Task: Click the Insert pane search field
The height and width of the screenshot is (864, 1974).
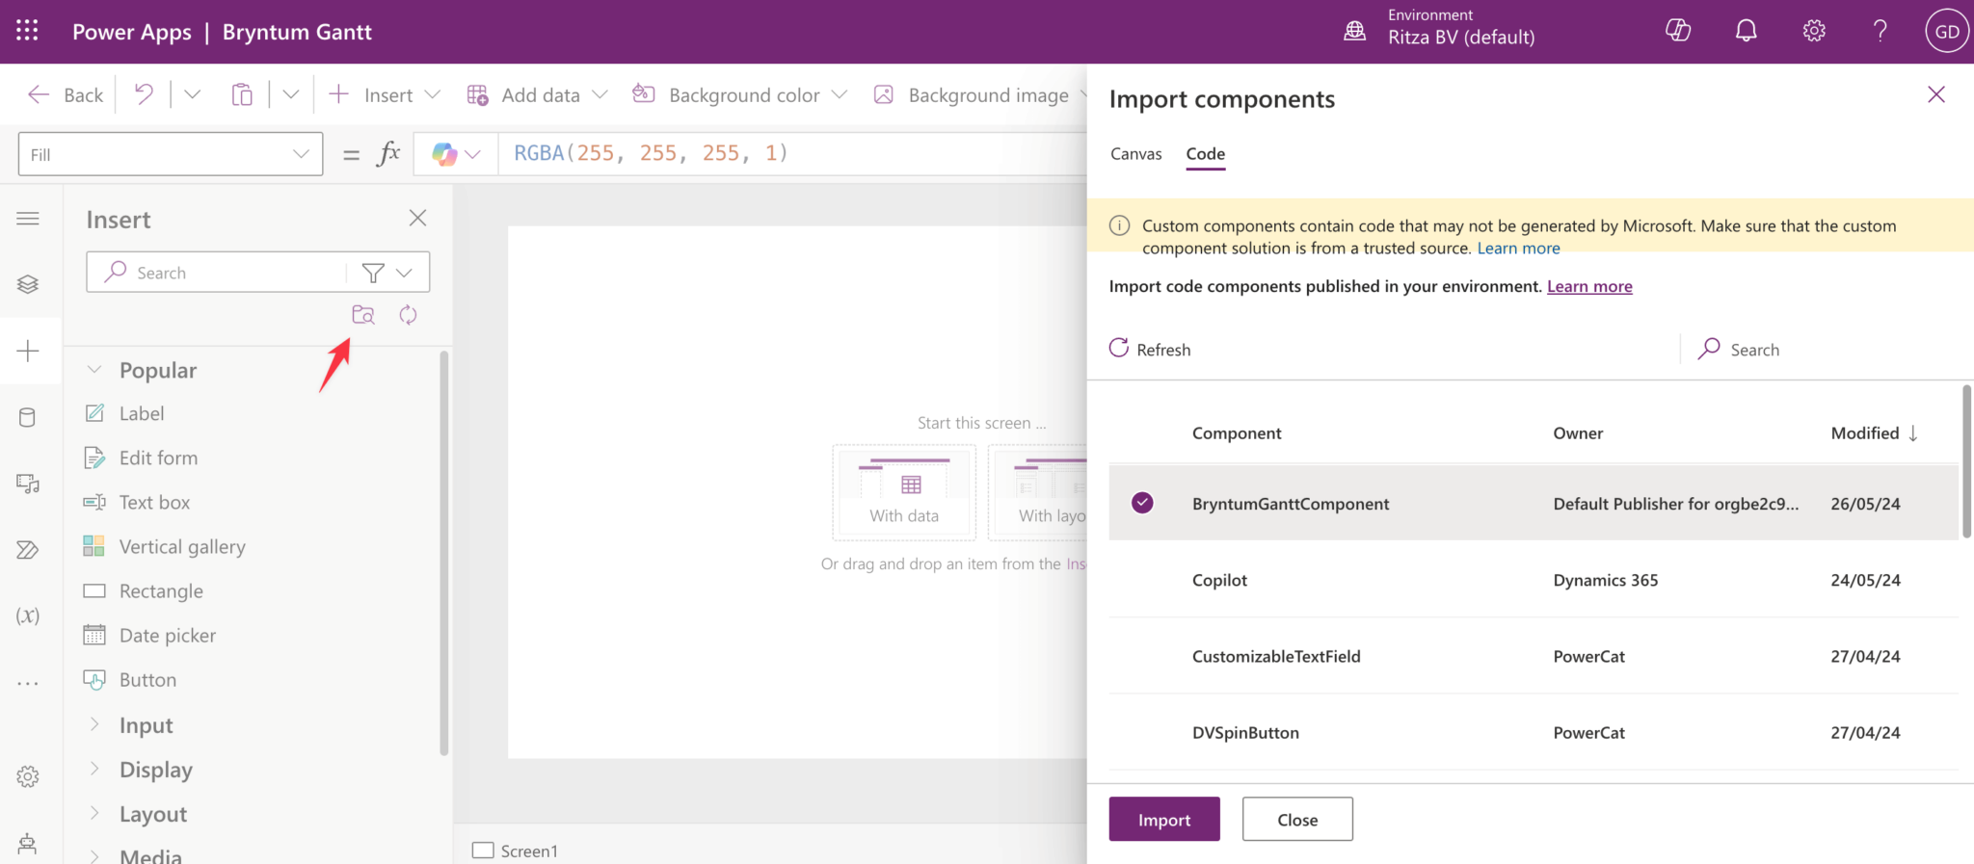Action: click(x=217, y=273)
